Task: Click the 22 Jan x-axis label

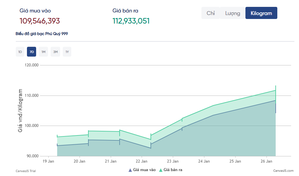Action: 142,161
